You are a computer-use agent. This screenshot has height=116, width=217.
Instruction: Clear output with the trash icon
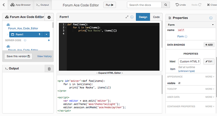(x=49, y=69)
